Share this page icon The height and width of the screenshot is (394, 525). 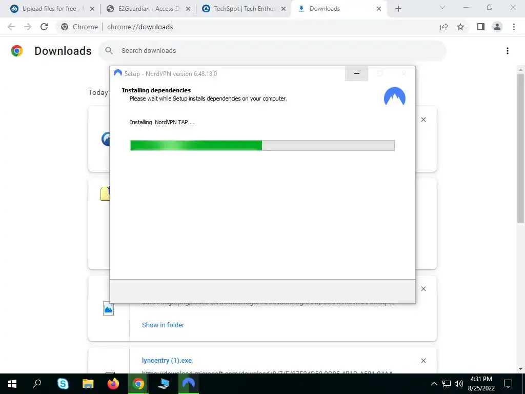[x=444, y=27]
